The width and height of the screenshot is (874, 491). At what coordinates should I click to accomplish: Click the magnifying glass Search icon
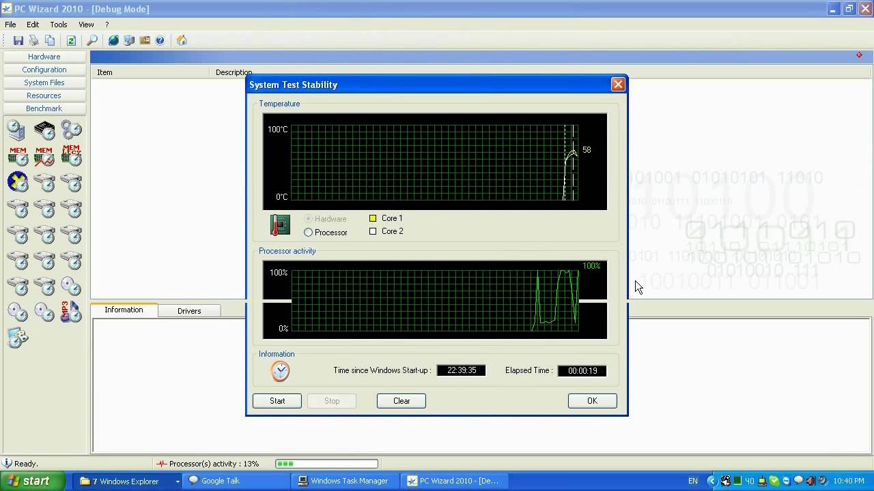click(x=92, y=40)
